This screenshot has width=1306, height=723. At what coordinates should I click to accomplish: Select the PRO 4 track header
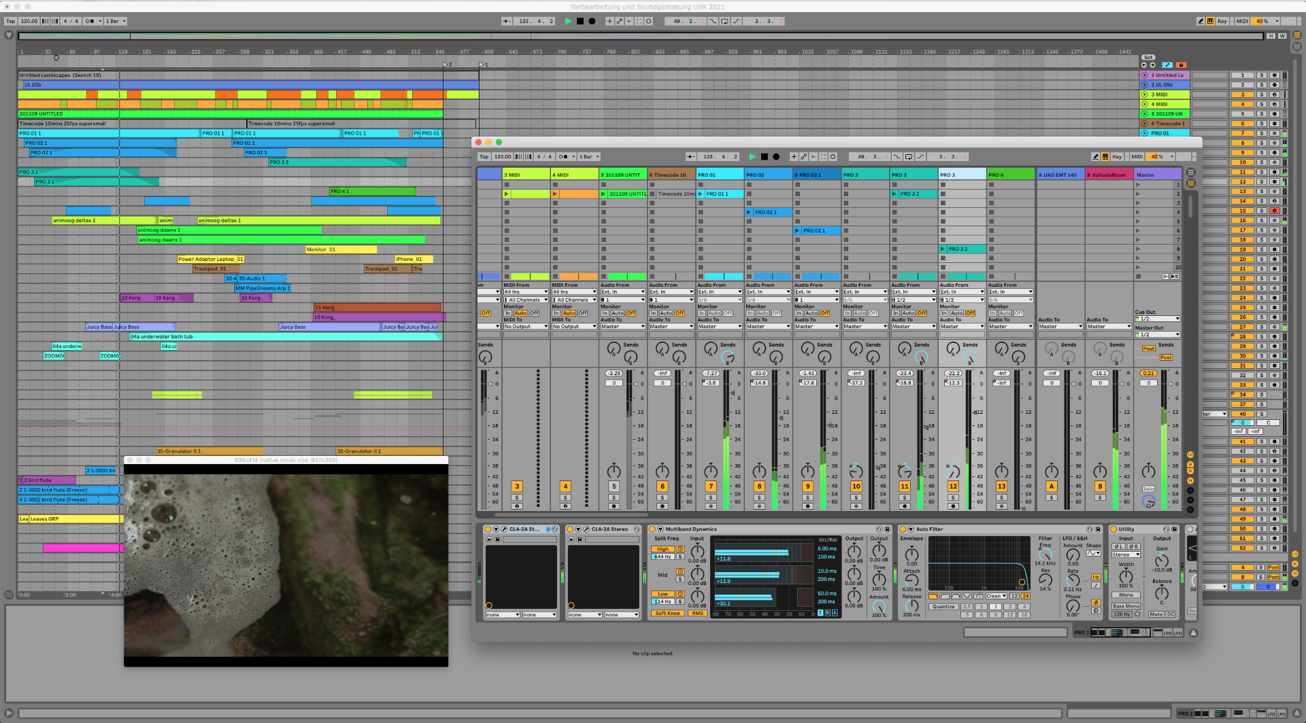[x=1010, y=175]
